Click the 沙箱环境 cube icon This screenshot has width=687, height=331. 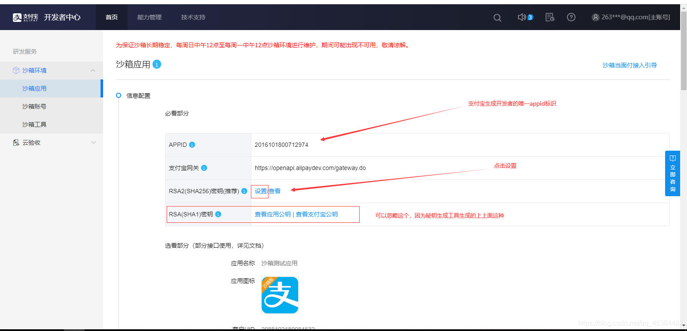coord(16,70)
